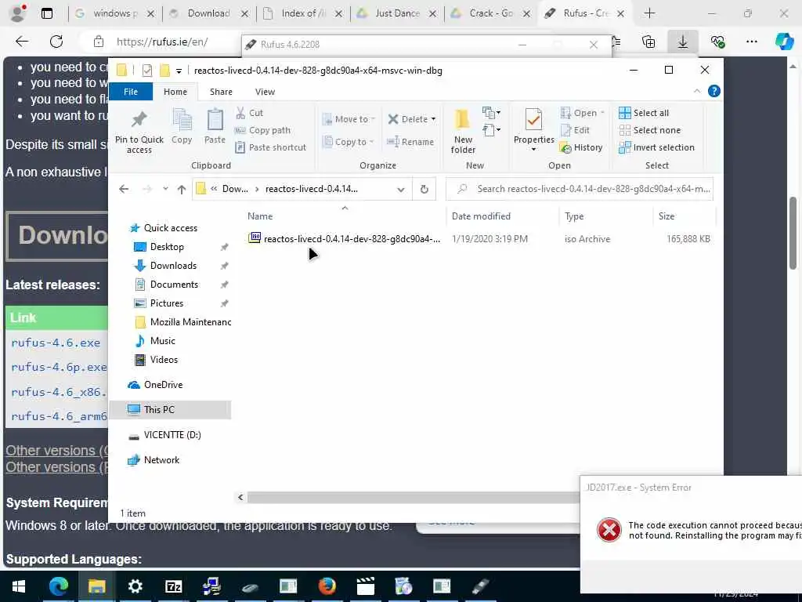Reload the Rufus web page
The height and width of the screenshot is (602, 802).
coord(56,42)
